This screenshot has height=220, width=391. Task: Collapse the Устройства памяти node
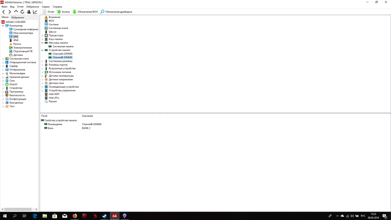[x=42, y=50]
